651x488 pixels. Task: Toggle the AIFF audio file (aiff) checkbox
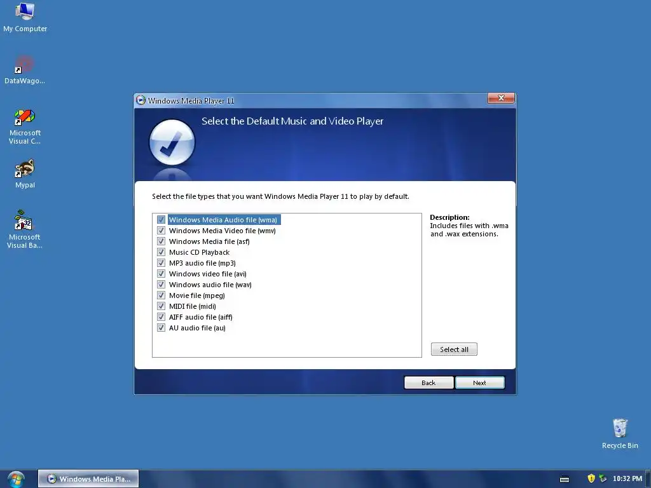click(x=161, y=316)
